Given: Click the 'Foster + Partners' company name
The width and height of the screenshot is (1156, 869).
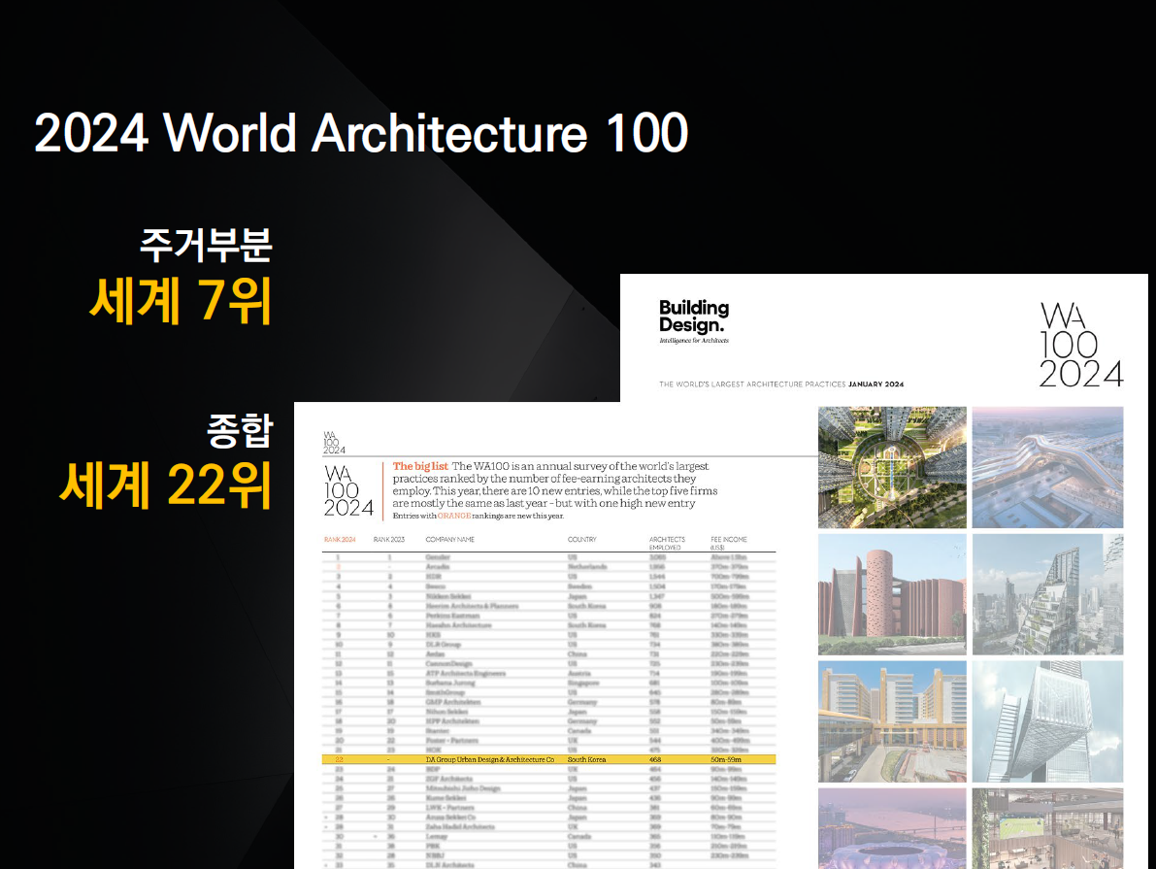Looking at the screenshot, I should [452, 740].
